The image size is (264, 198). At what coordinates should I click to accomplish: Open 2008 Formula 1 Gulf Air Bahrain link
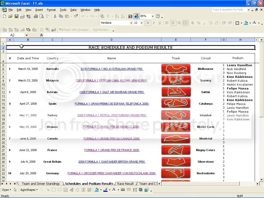point(112,92)
